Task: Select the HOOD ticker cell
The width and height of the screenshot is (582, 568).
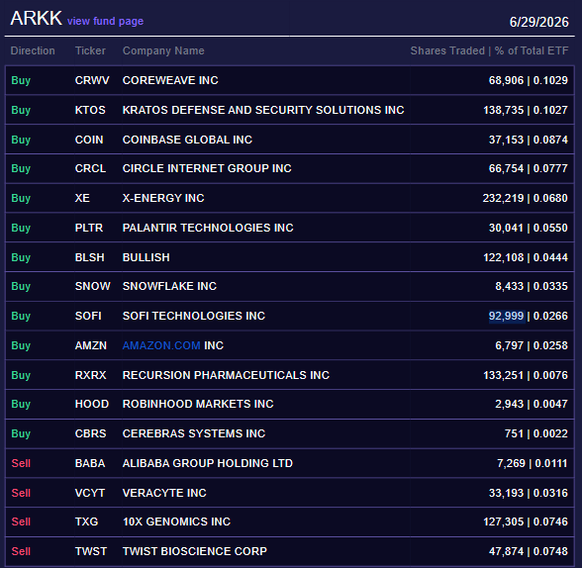Action: [x=92, y=404]
